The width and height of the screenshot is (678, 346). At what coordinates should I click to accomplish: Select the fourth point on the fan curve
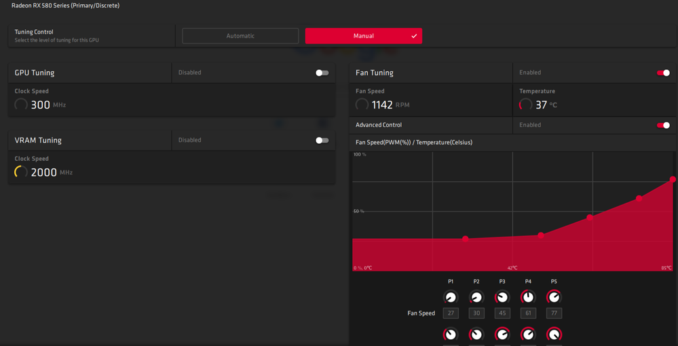(639, 198)
